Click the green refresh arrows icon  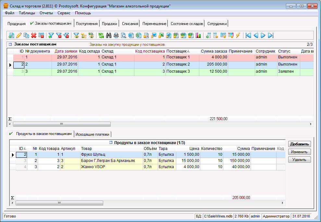(x=101, y=35)
